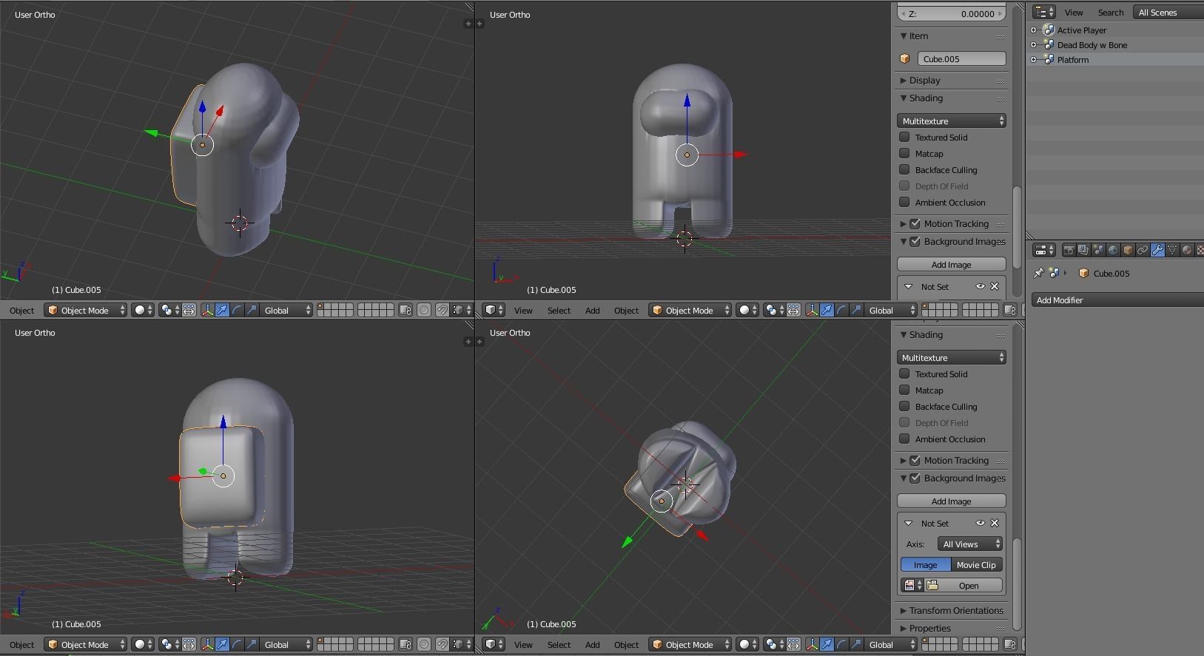Click Open image button

pyautogui.click(x=963, y=585)
